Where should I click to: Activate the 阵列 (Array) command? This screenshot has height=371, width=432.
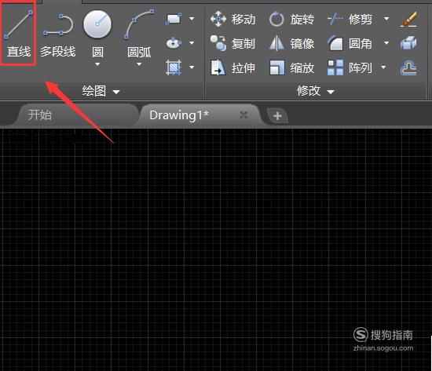[350, 67]
